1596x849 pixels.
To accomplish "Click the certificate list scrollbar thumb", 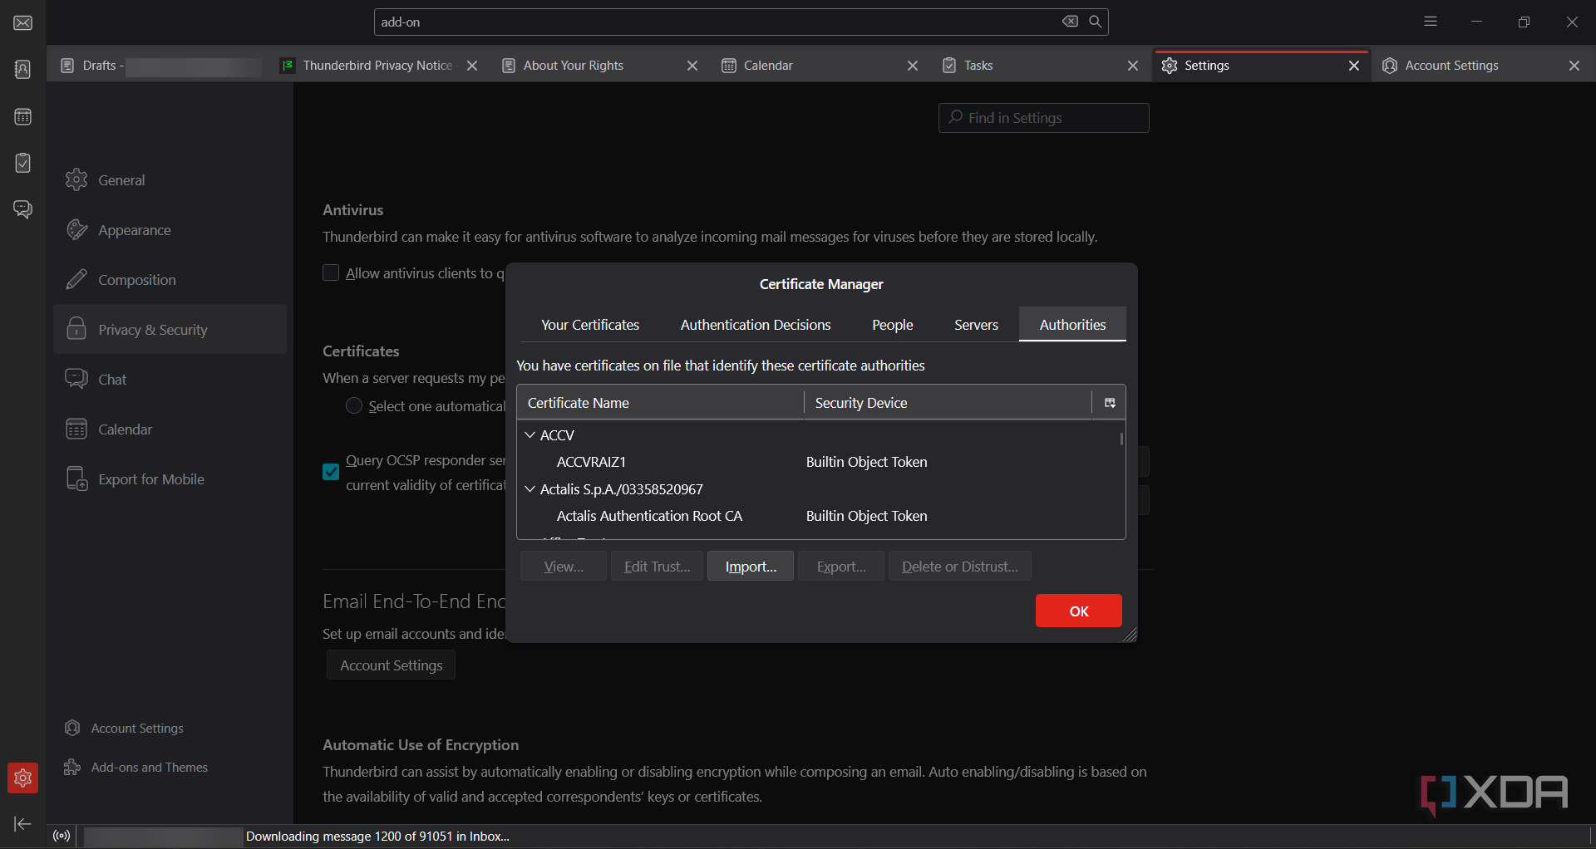I will pyautogui.click(x=1121, y=439).
